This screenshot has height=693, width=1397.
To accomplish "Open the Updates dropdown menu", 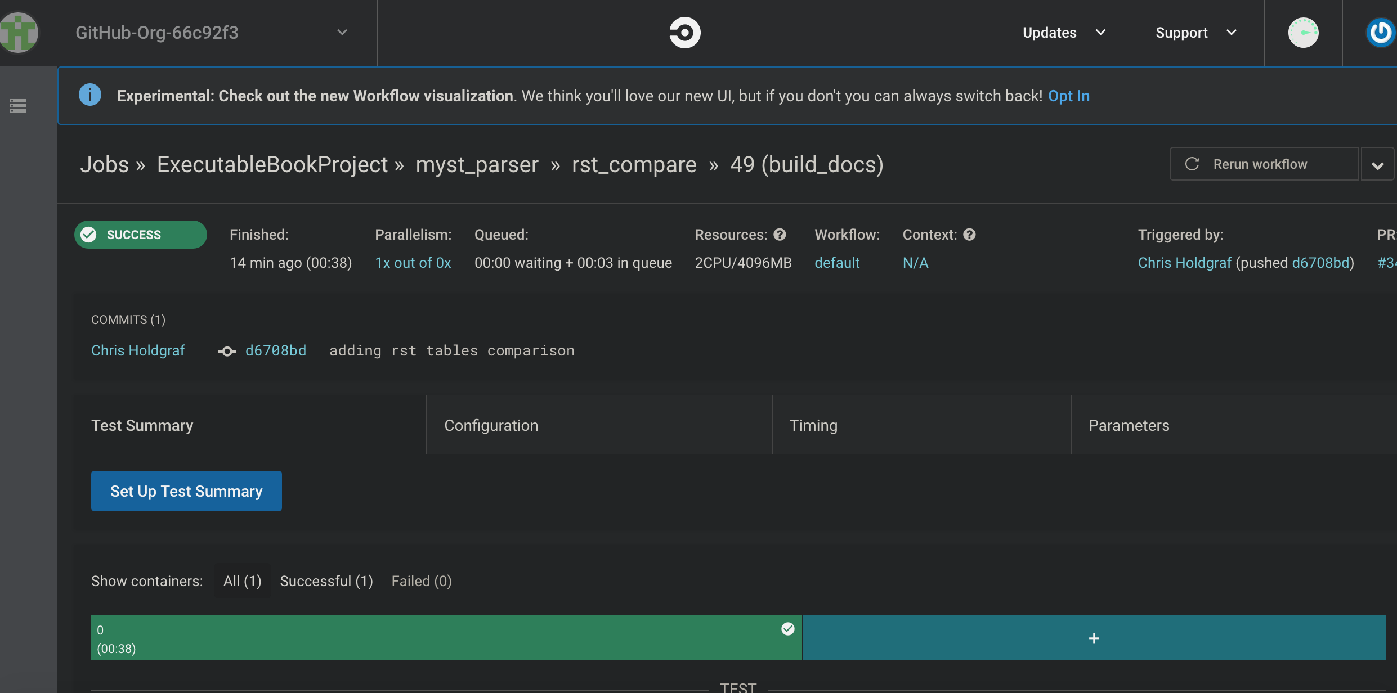I will click(x=1064, y=33).
